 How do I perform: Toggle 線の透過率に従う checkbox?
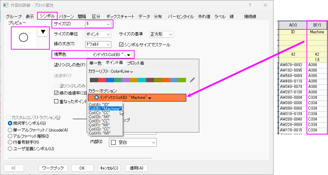(x=56, y=93)
